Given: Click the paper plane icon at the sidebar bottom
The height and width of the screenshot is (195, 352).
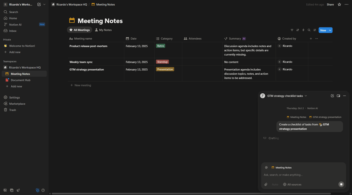Looking at the screenshot, I should pos(18,190).
